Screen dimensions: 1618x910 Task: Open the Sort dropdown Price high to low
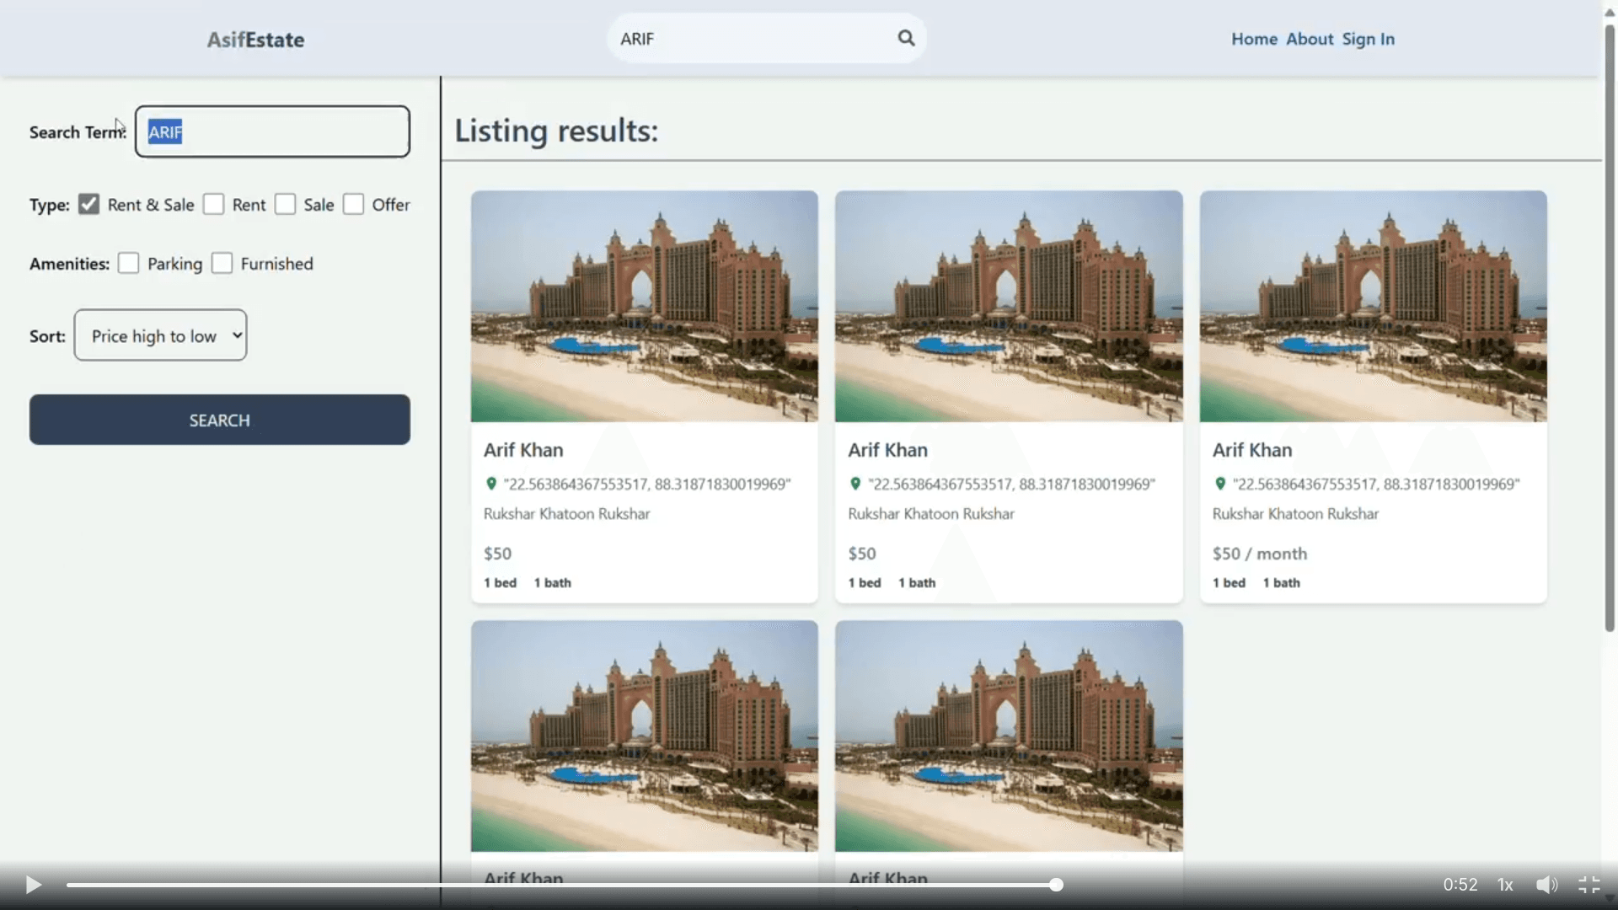coord(160,335)
